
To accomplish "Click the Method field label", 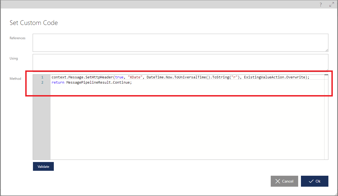I will [15, 79].
